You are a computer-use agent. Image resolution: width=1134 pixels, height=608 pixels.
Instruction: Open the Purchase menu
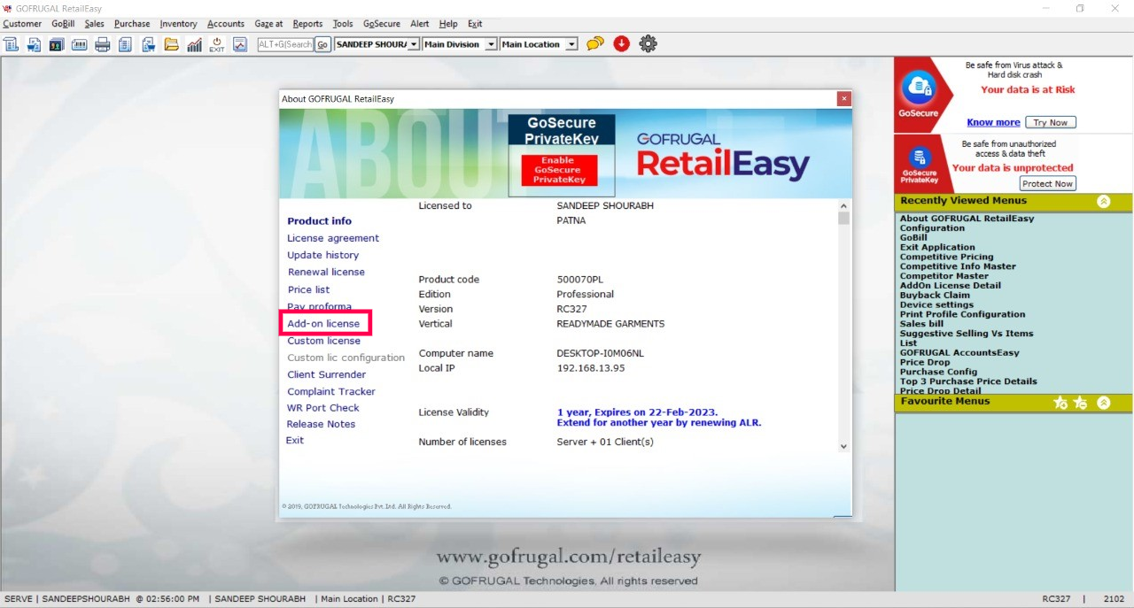[x=132, y=24]
